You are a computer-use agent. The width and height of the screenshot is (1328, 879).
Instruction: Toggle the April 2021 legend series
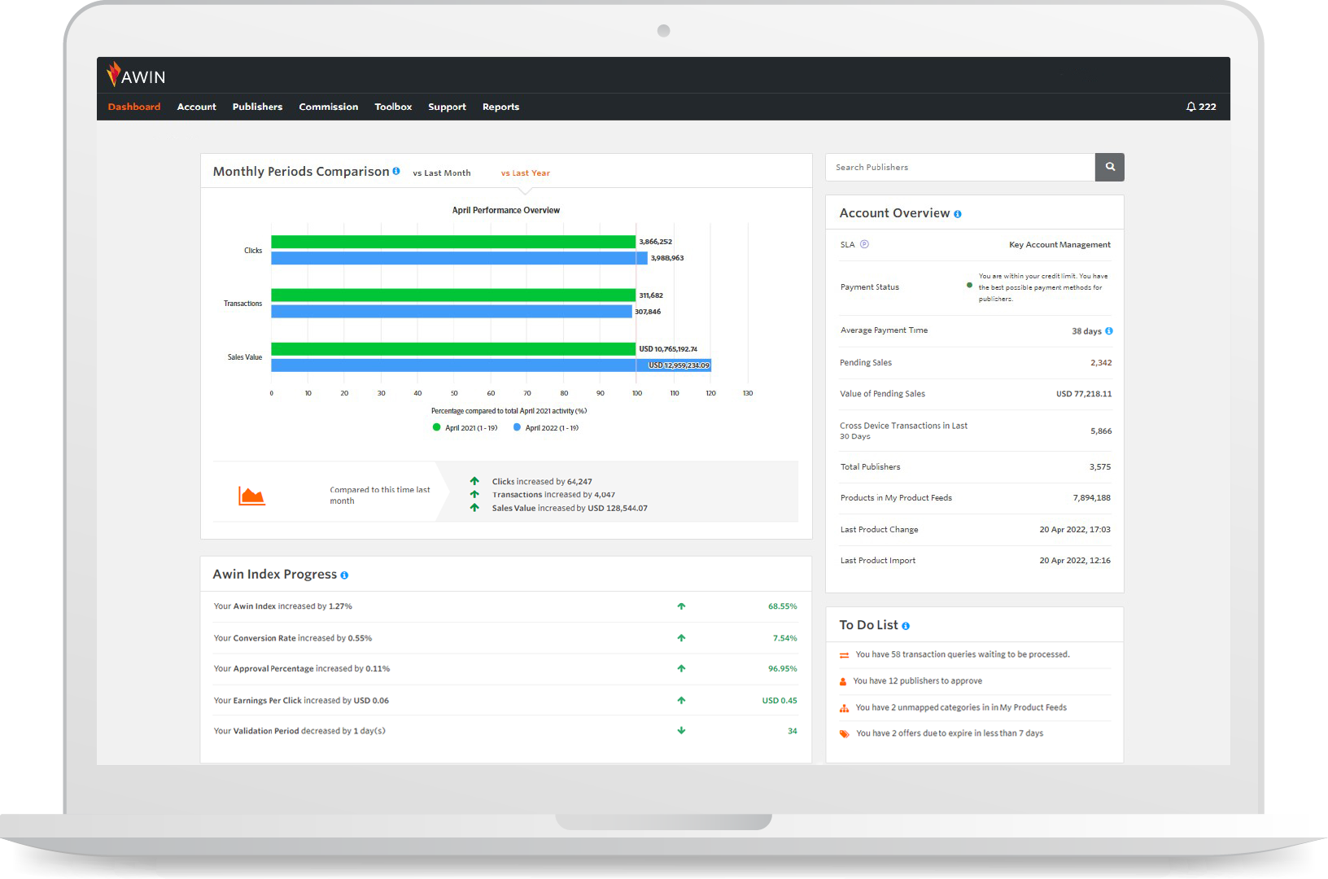pos(465,427)
